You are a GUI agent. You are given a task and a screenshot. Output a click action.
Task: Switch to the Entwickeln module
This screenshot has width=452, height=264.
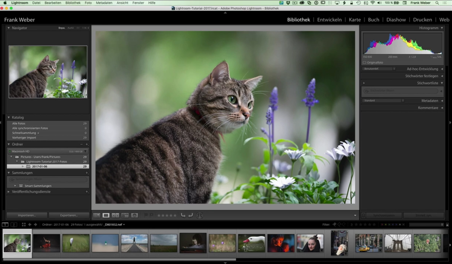pos(329,20)
